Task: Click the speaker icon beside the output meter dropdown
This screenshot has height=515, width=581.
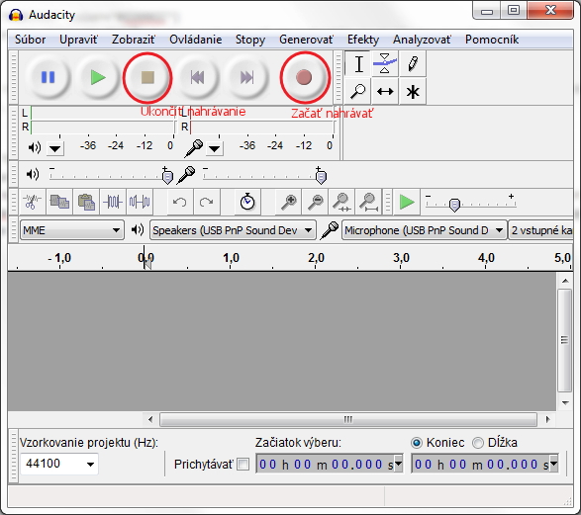Action: coord(35,147)
